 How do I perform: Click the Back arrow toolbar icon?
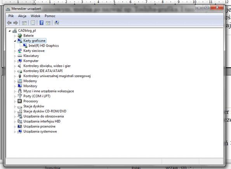point(9,23)
